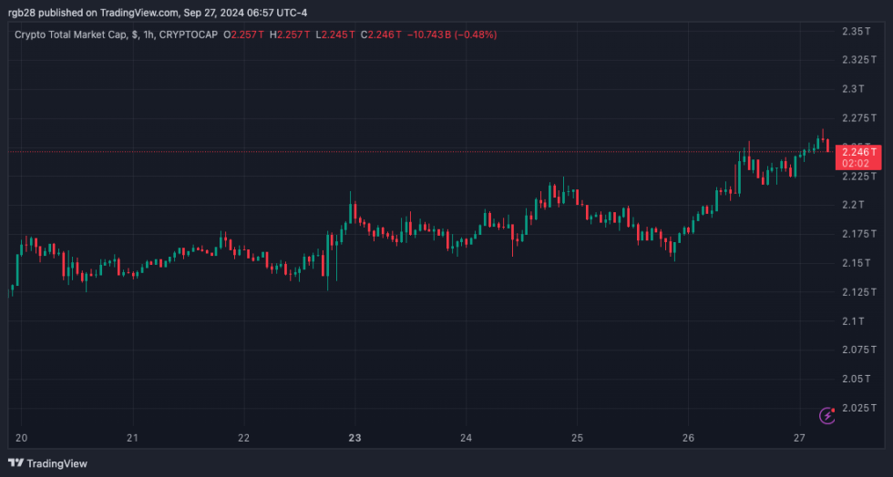Viewport: 893px width, 477px height.
Task: Select the 2.1T price axis label
Action: tap(853, 320)
